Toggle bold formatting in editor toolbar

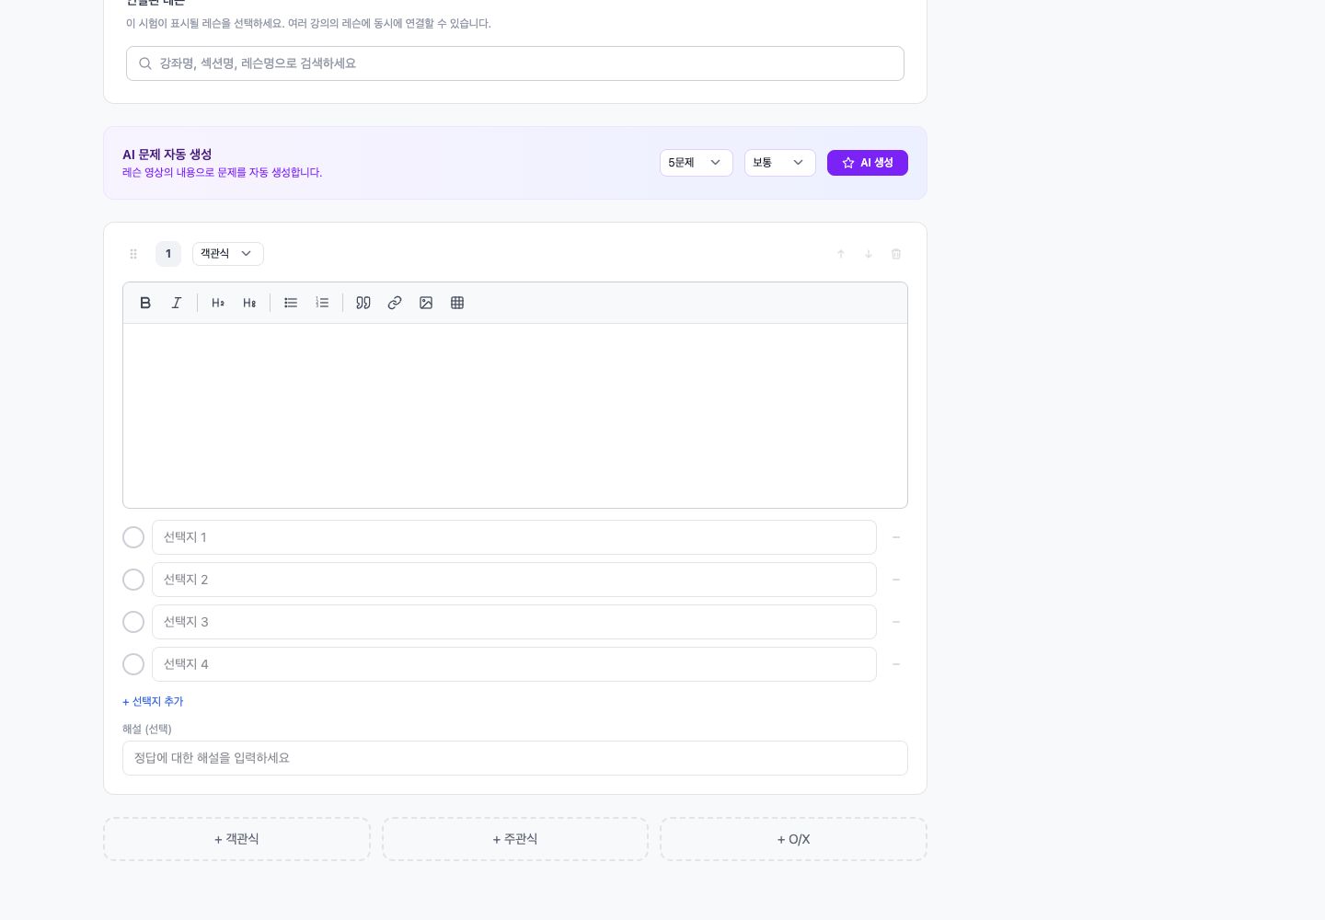pos(145,303)
